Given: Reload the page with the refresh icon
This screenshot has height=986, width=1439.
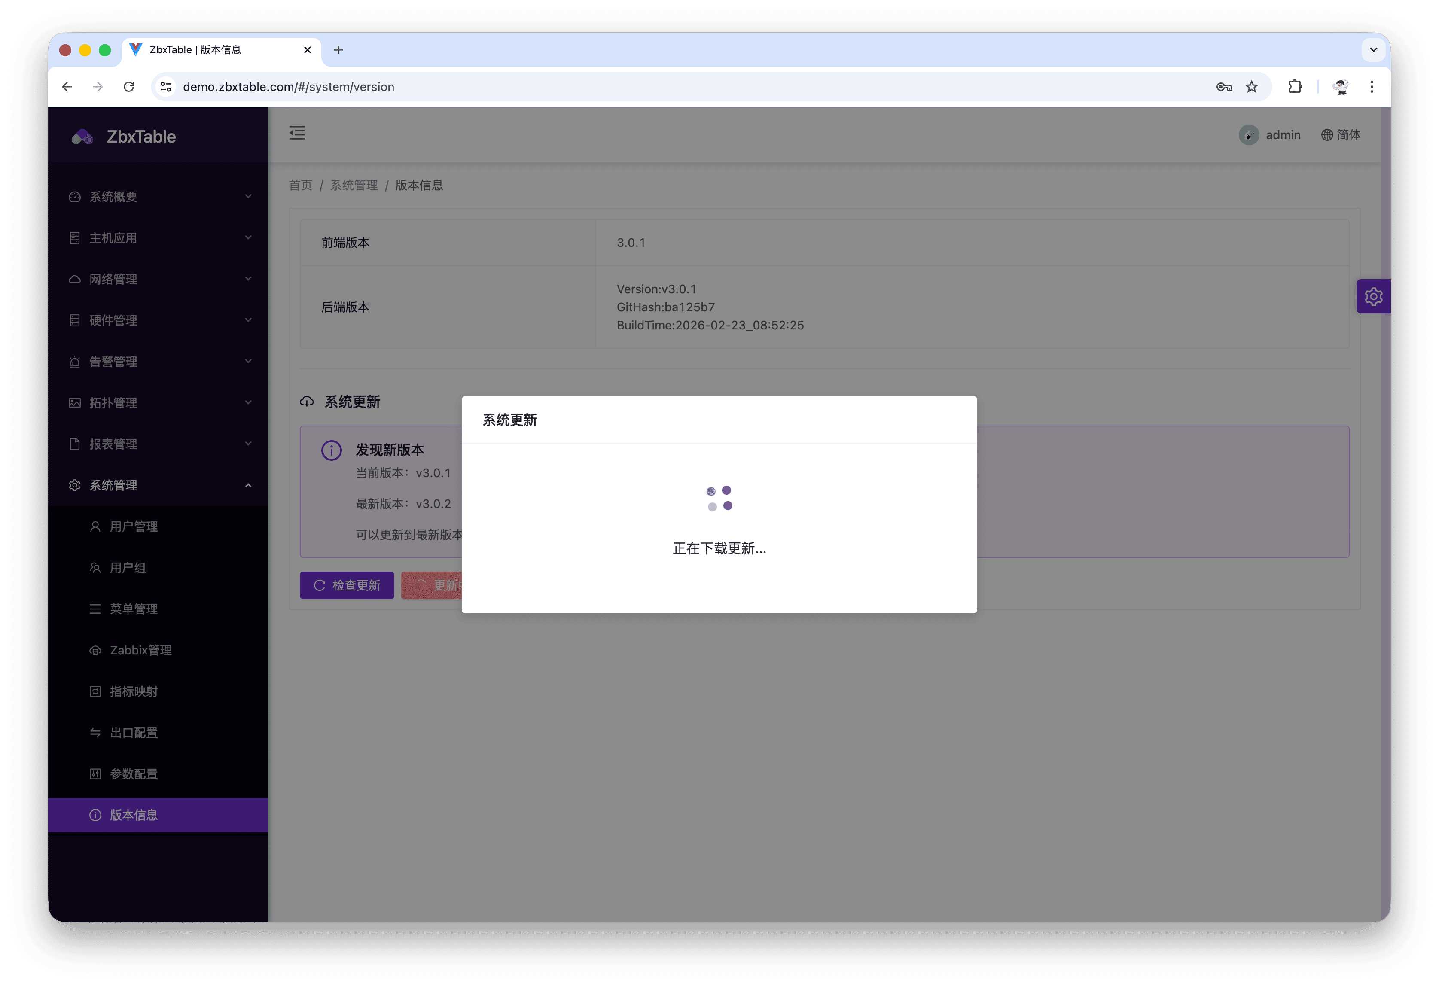Looking at the screenshot, I should click(129, 87).
